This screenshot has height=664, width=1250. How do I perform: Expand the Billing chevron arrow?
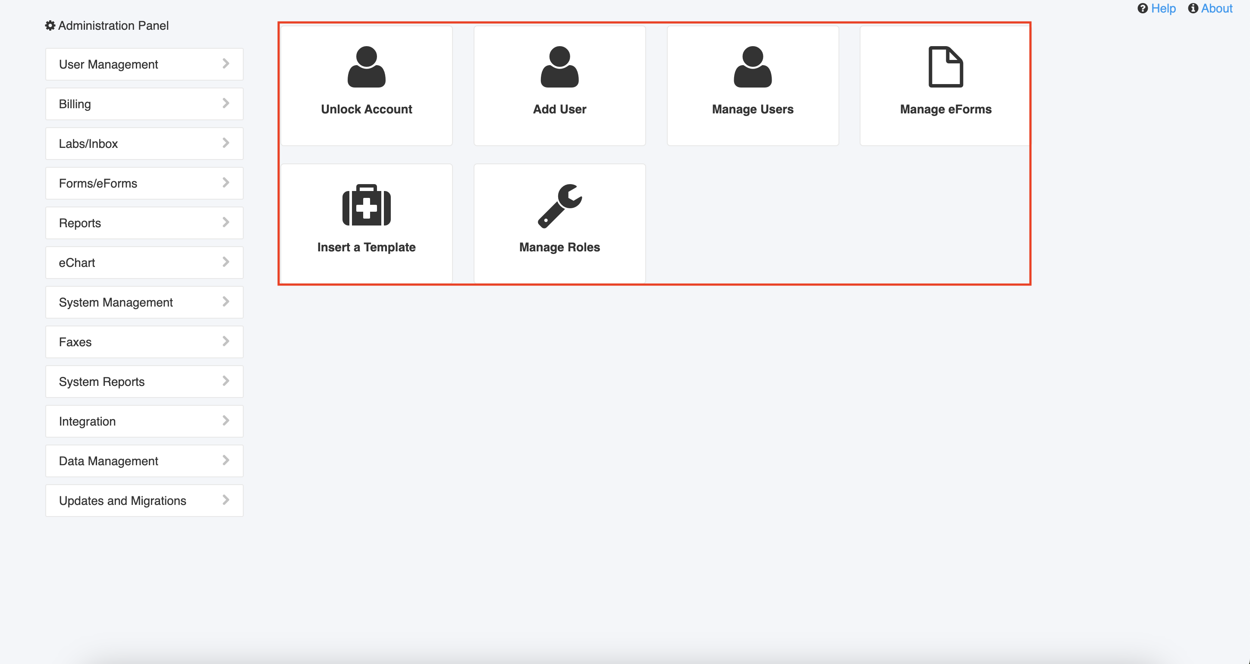coord(226,103)
